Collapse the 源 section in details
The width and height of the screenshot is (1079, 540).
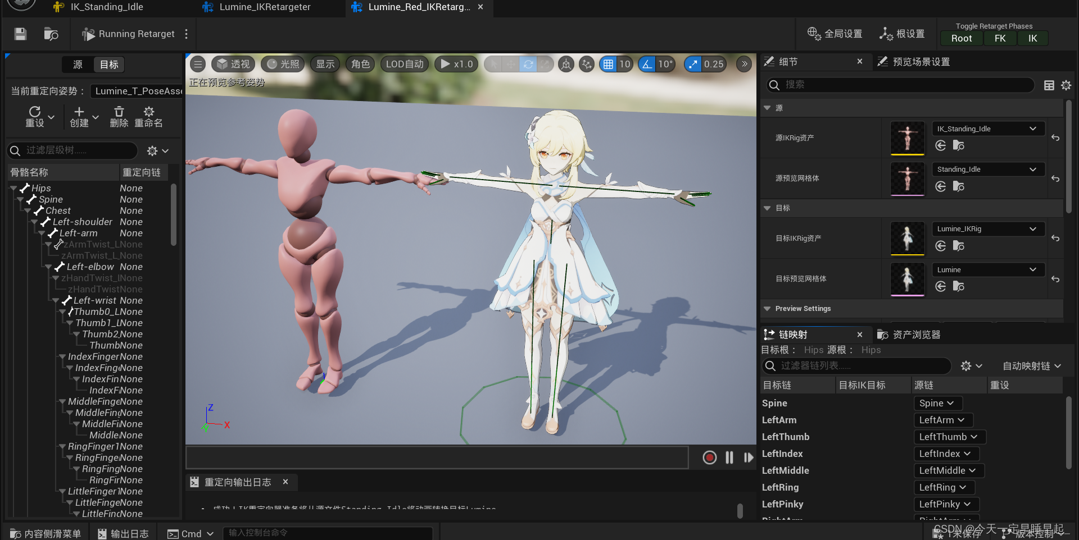pos(767,108)
